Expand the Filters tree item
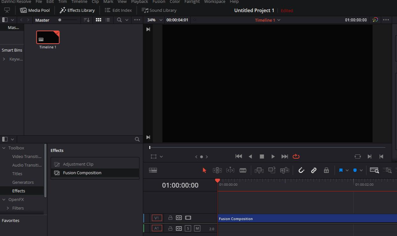 click(8, 208)
